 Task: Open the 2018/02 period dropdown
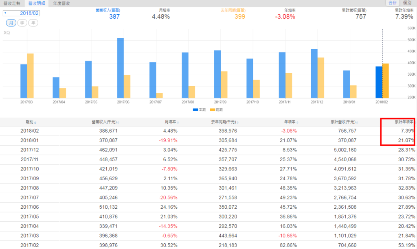coord(21,13)
